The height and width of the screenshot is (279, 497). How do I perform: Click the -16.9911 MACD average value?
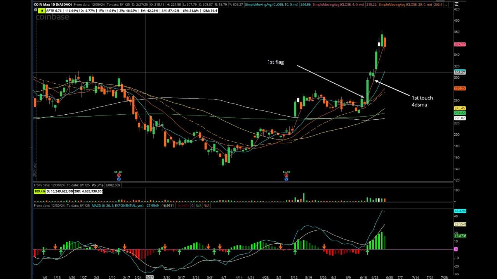click(x=168, y=206)
